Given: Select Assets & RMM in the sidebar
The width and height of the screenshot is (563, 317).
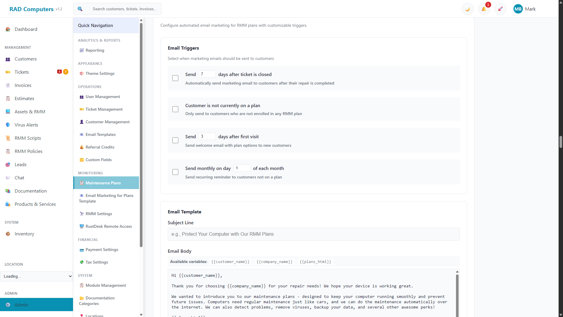Looking at the screenshot, I should [x=30, y=112].
